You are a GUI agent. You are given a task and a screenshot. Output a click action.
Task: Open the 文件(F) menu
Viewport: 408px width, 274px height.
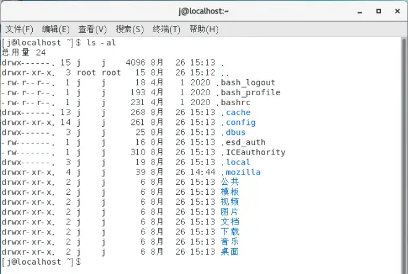19,29
